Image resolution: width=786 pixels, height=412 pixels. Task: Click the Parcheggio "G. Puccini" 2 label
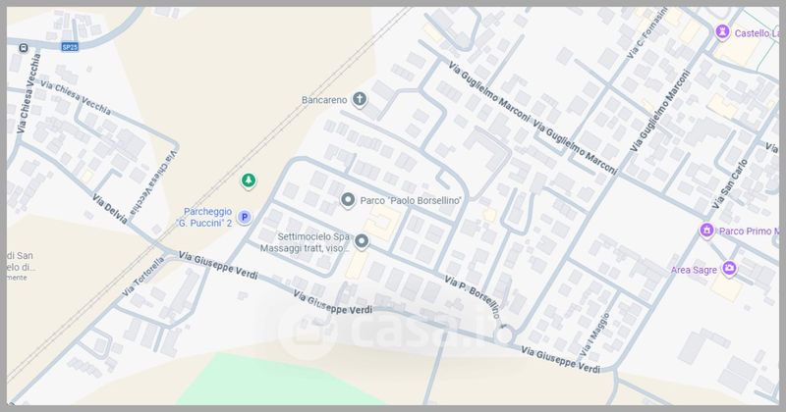[x=207, y=217]
